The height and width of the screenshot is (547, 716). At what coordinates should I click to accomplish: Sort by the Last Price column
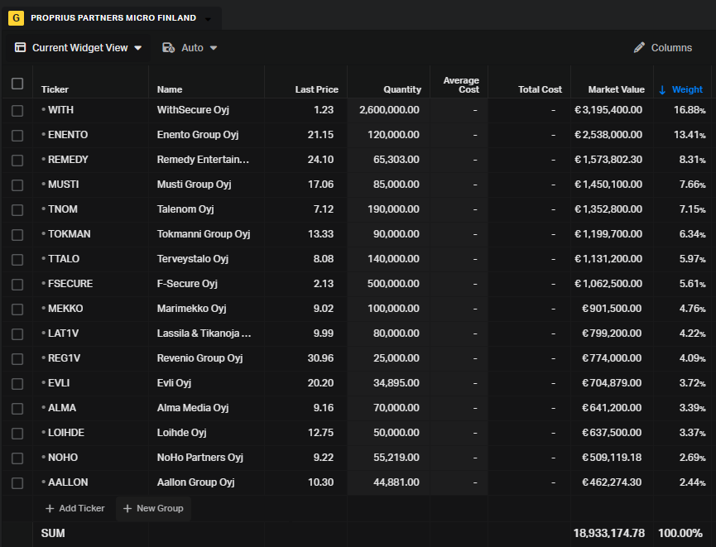(316, 89)
